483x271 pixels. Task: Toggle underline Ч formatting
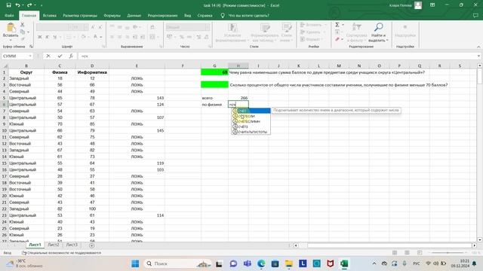coord(55,37)
